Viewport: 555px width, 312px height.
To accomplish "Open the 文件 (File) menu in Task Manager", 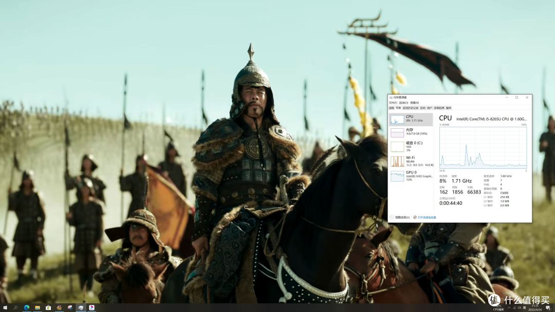I will [393, 103].
